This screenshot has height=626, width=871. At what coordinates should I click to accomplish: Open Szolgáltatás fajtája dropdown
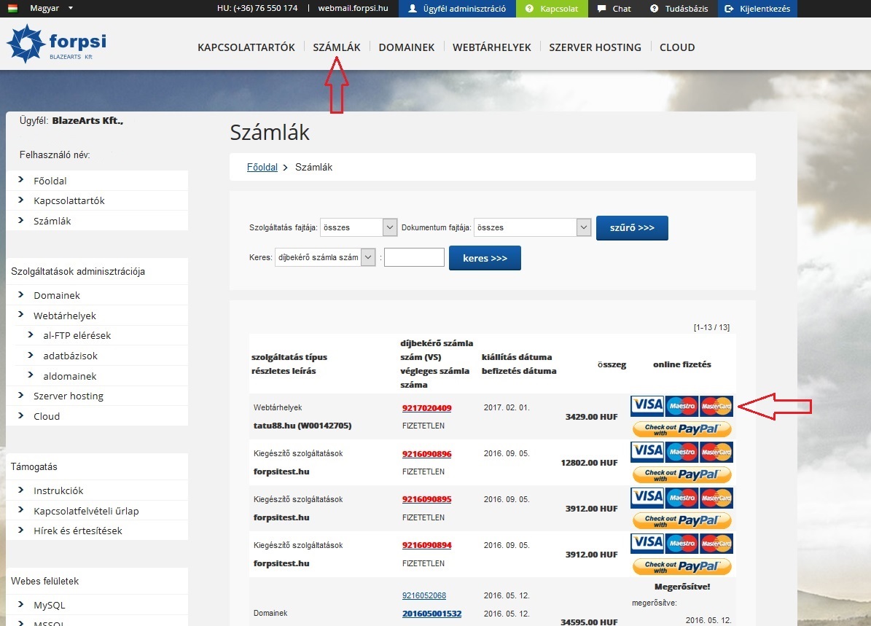pyautogui.click(x=359, y=227)
